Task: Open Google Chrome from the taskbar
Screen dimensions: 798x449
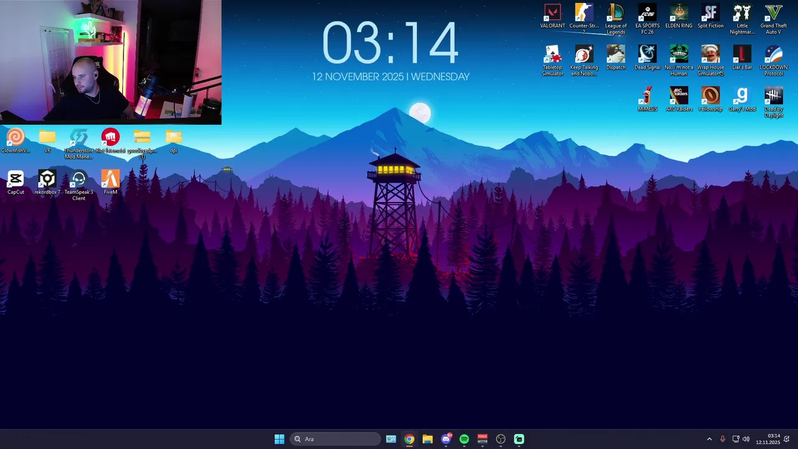Action: point(409,439)
